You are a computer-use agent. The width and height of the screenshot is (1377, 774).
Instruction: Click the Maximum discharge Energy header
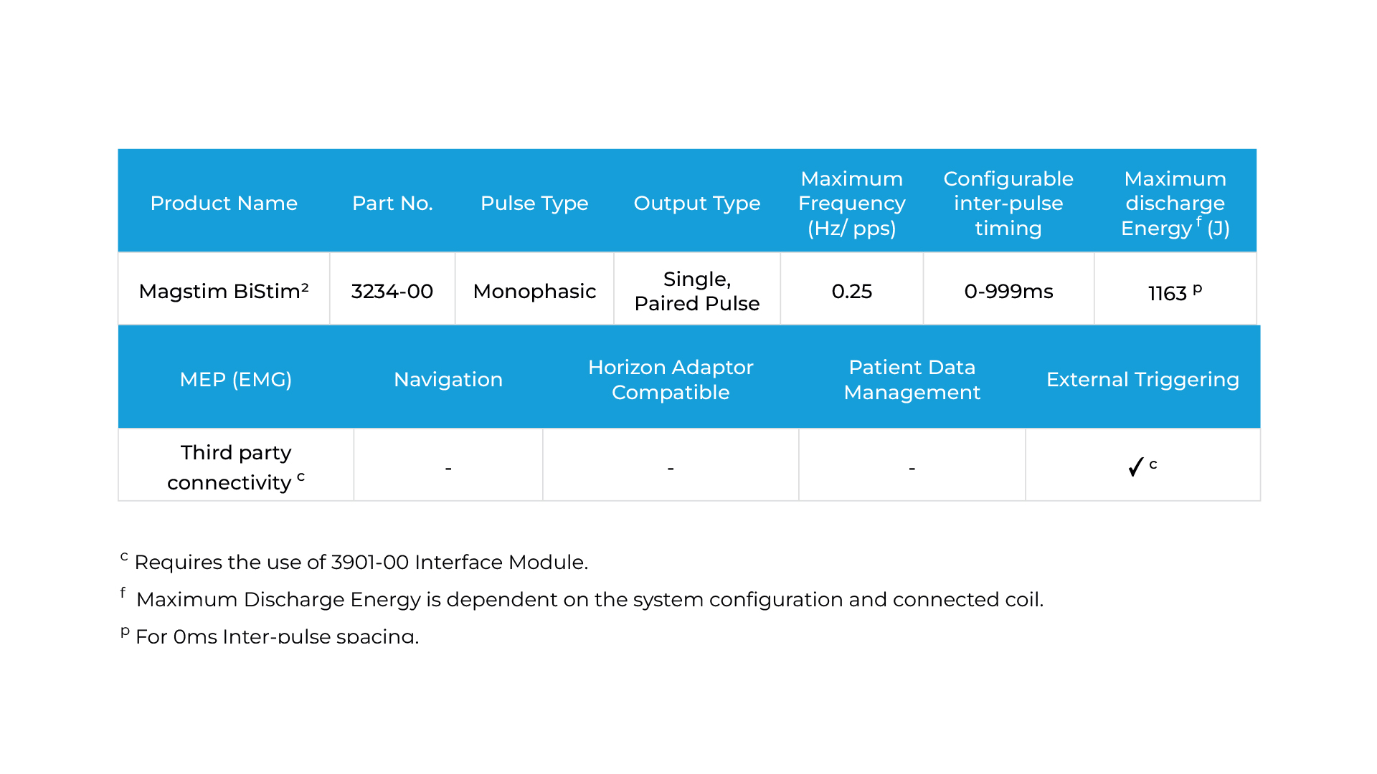(1175, 204)
